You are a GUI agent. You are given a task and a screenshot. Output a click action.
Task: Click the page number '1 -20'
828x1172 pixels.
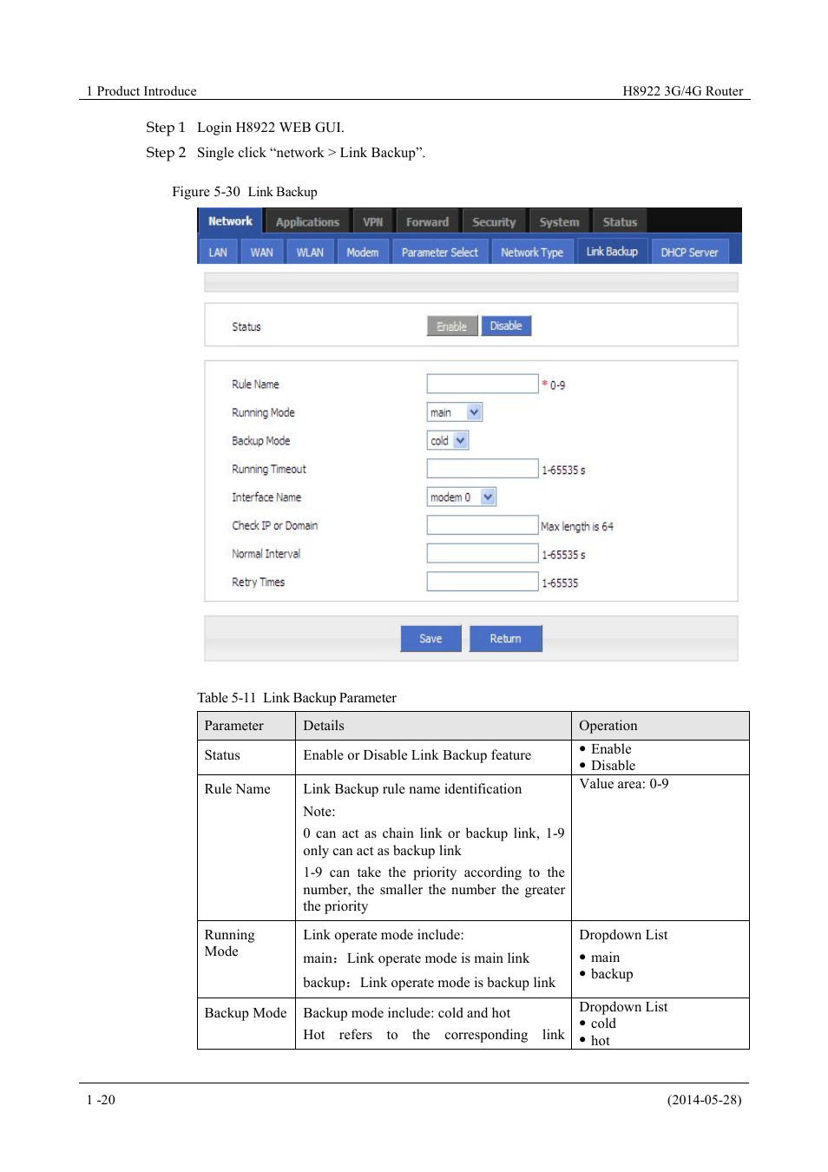point(101,1100)
